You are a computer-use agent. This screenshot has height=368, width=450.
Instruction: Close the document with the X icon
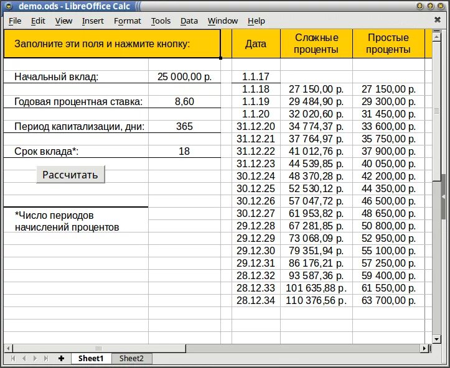438,19
